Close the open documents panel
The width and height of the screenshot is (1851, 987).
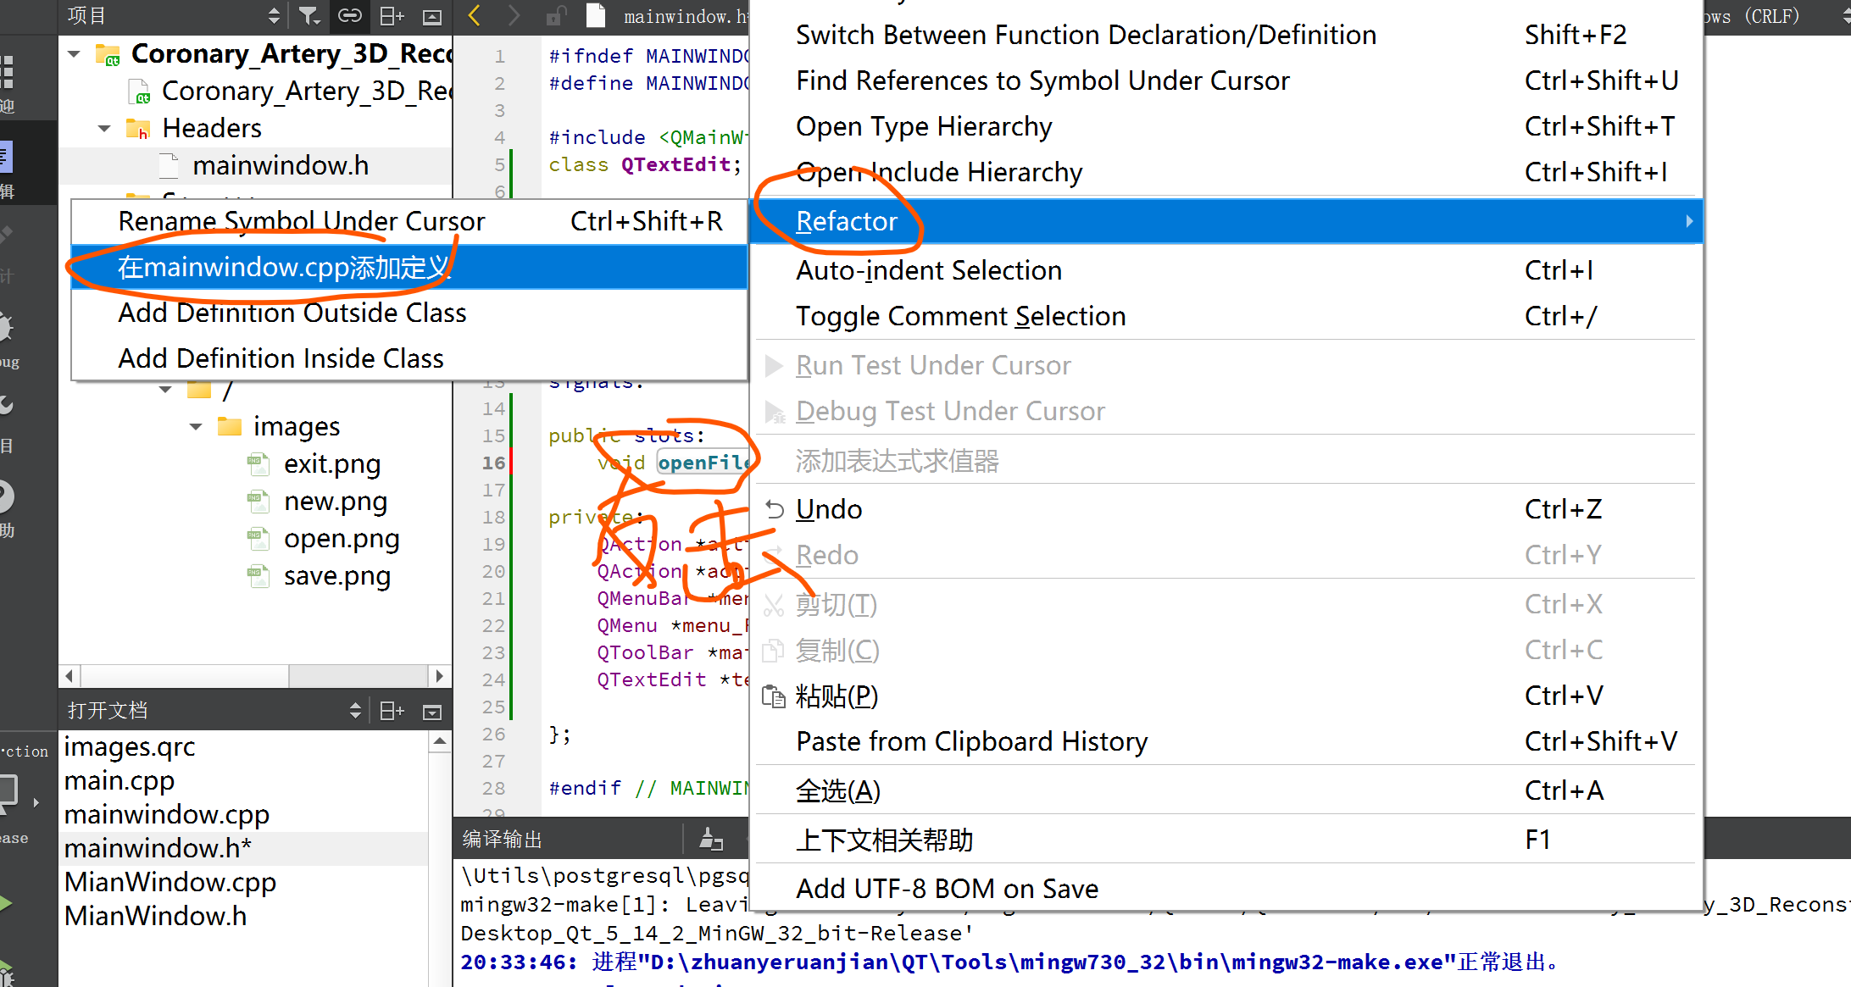[x=432, y=712]
